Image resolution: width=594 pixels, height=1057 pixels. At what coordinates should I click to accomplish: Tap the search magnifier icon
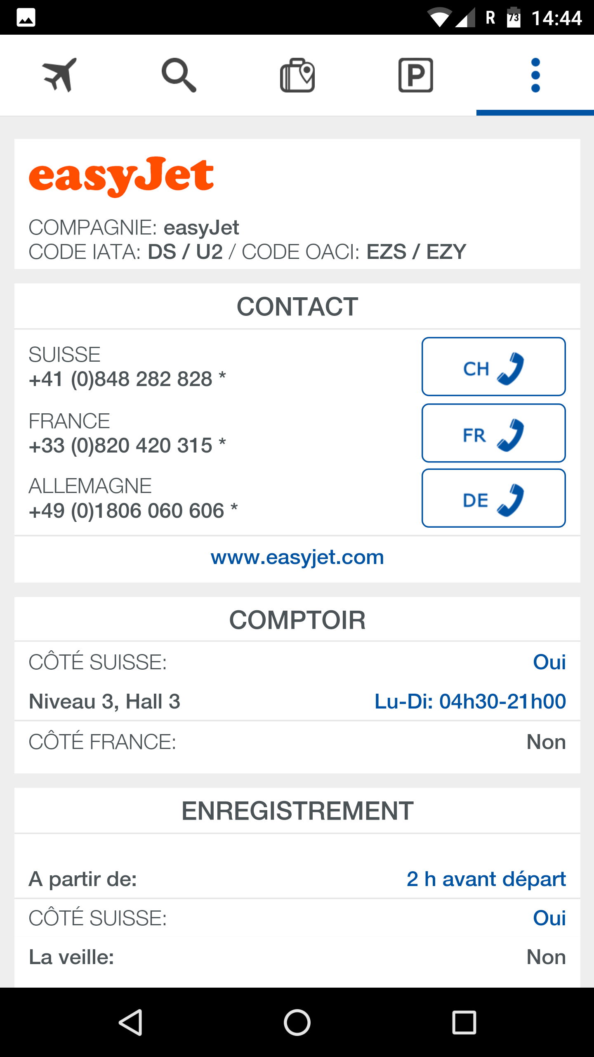179,75
